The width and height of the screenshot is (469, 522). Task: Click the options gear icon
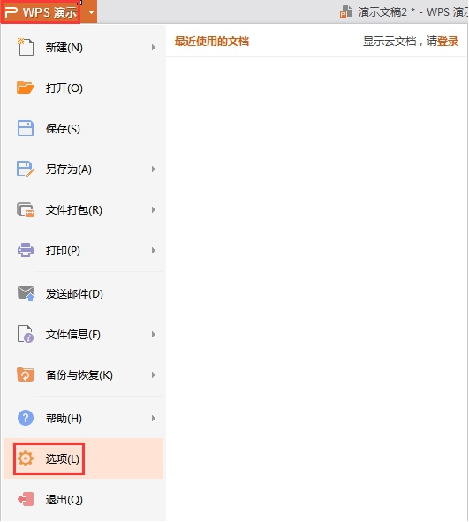pos(26,458)
